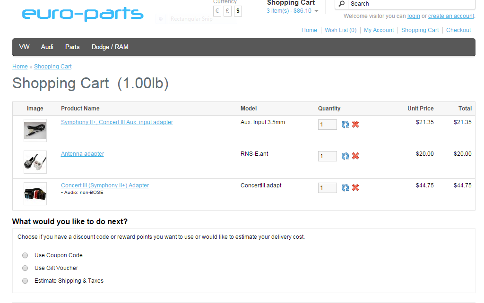Click the search magnifier icon

(341, 4)
